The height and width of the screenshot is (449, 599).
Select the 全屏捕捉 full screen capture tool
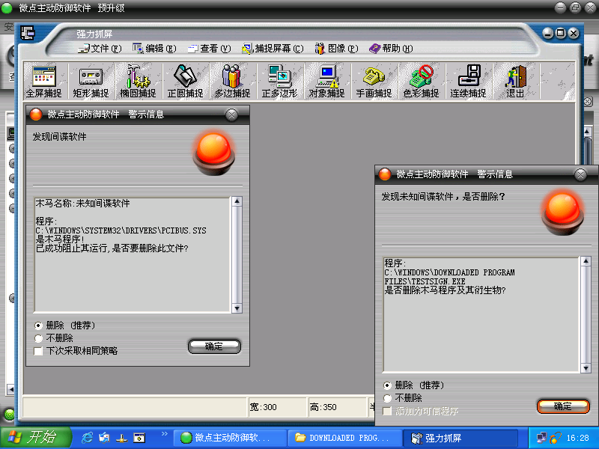[43, 82]
